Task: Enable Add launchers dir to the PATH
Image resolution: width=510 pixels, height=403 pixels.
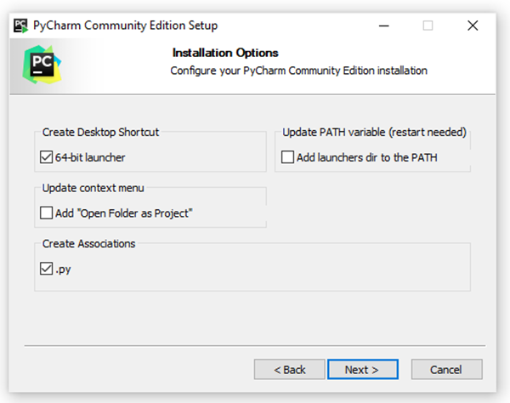Action: [x=287, y=157]
